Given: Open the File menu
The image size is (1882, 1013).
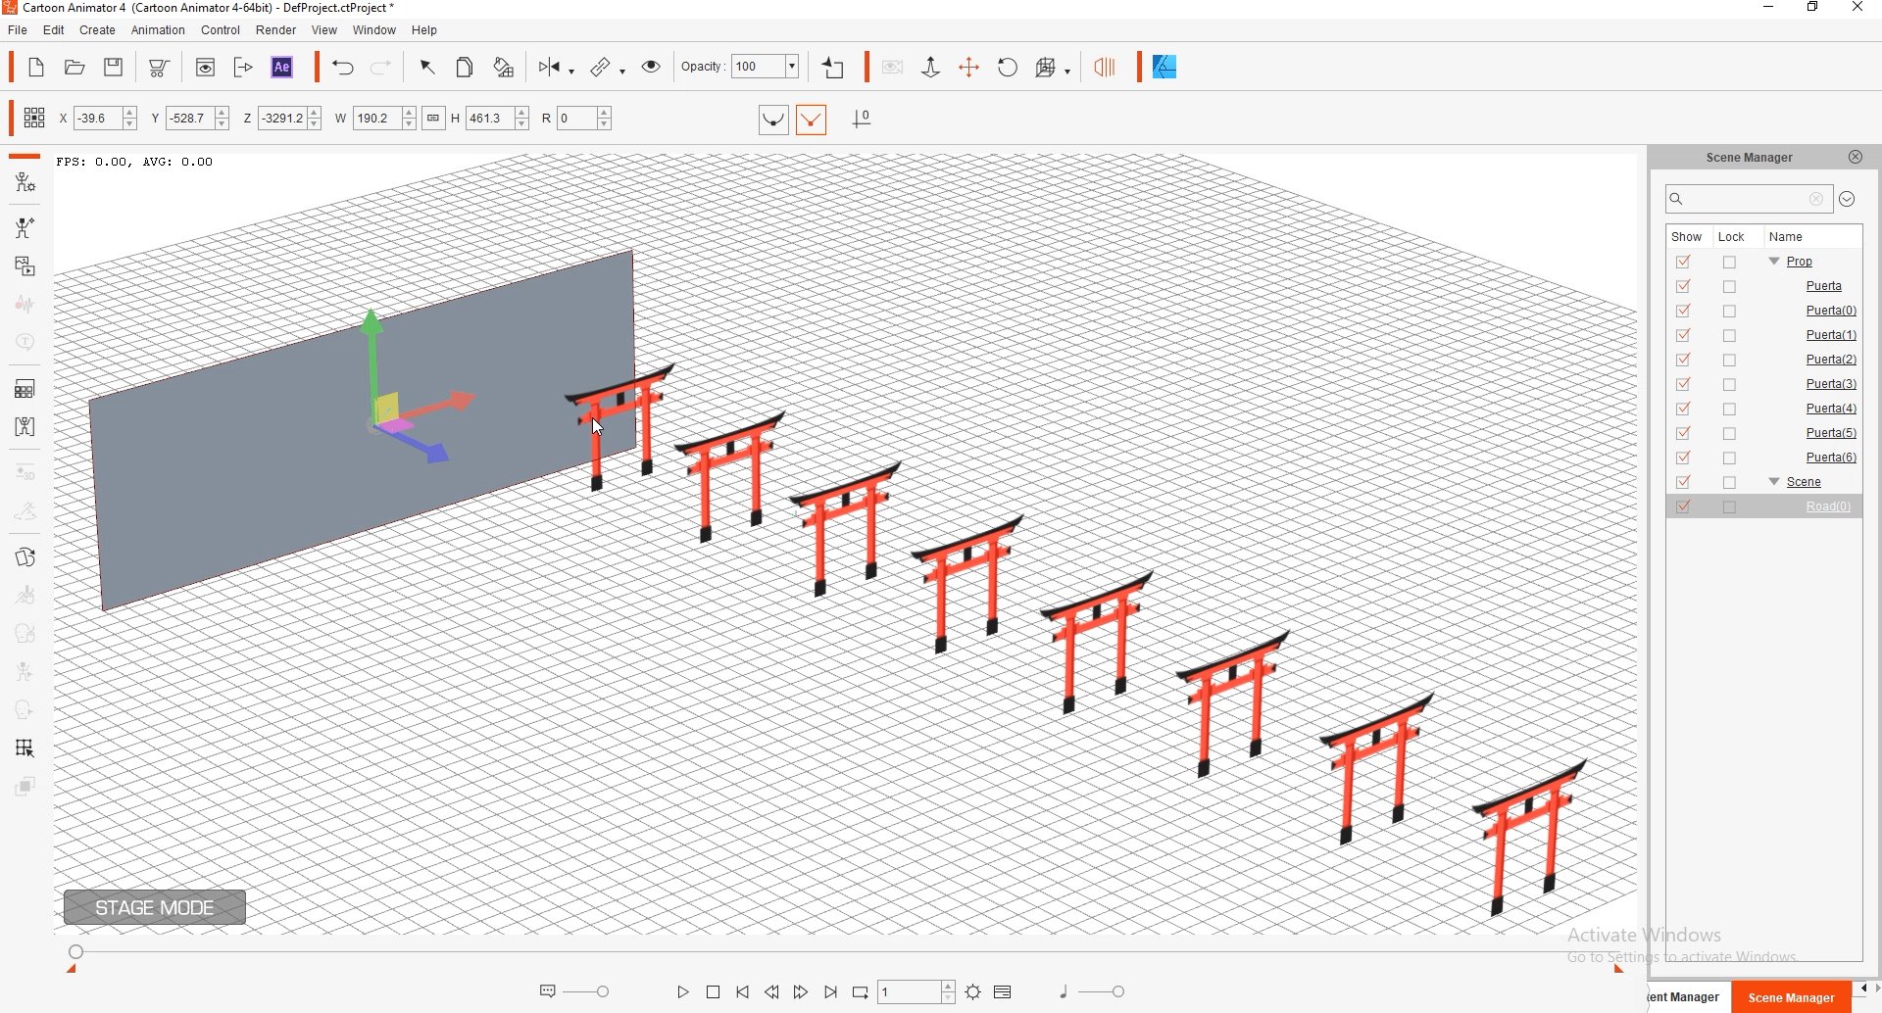Looking at the screenshot, I should point(18,30).
